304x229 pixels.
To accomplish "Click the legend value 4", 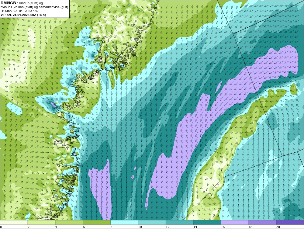I will pyautogui.click(x=56, y=227).
